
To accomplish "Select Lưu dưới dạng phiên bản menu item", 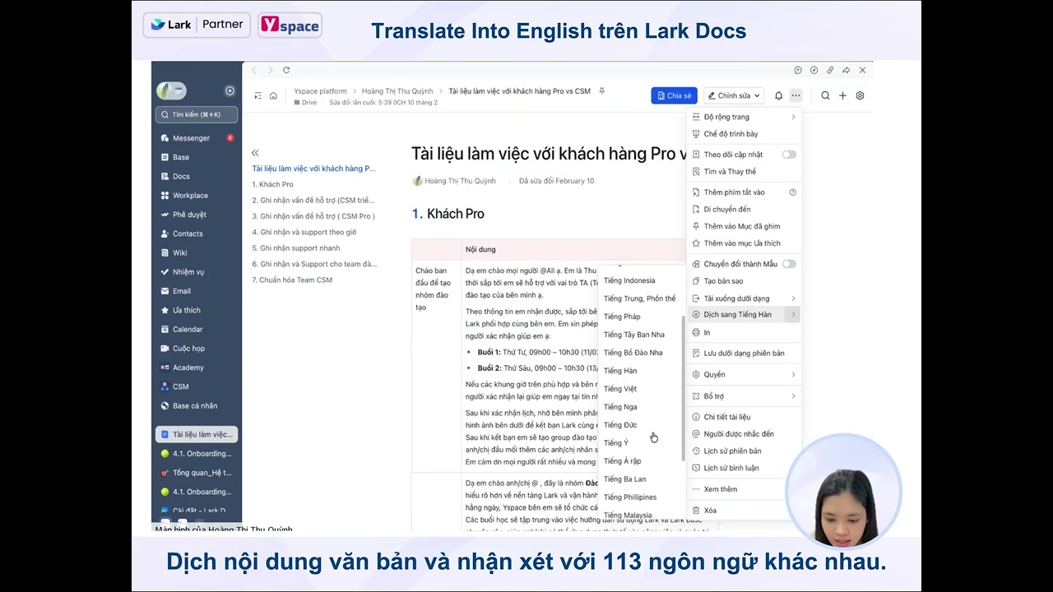I will (x=744, y=354).
